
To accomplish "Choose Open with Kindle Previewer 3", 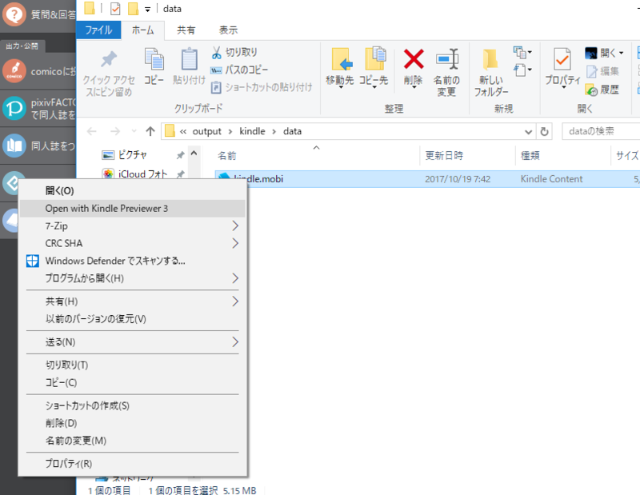I will 132,208.
